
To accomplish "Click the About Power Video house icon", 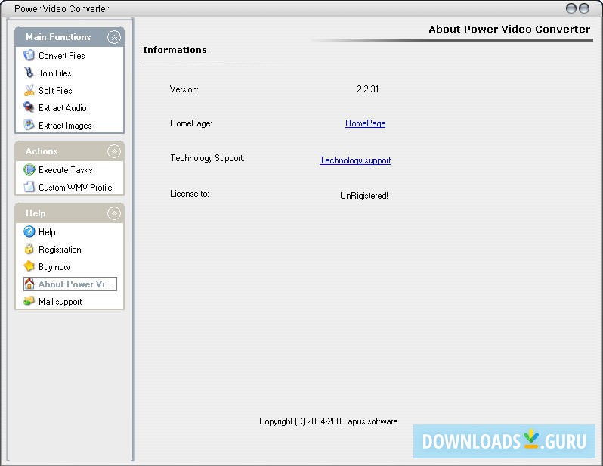I will (x=29, y=284).
